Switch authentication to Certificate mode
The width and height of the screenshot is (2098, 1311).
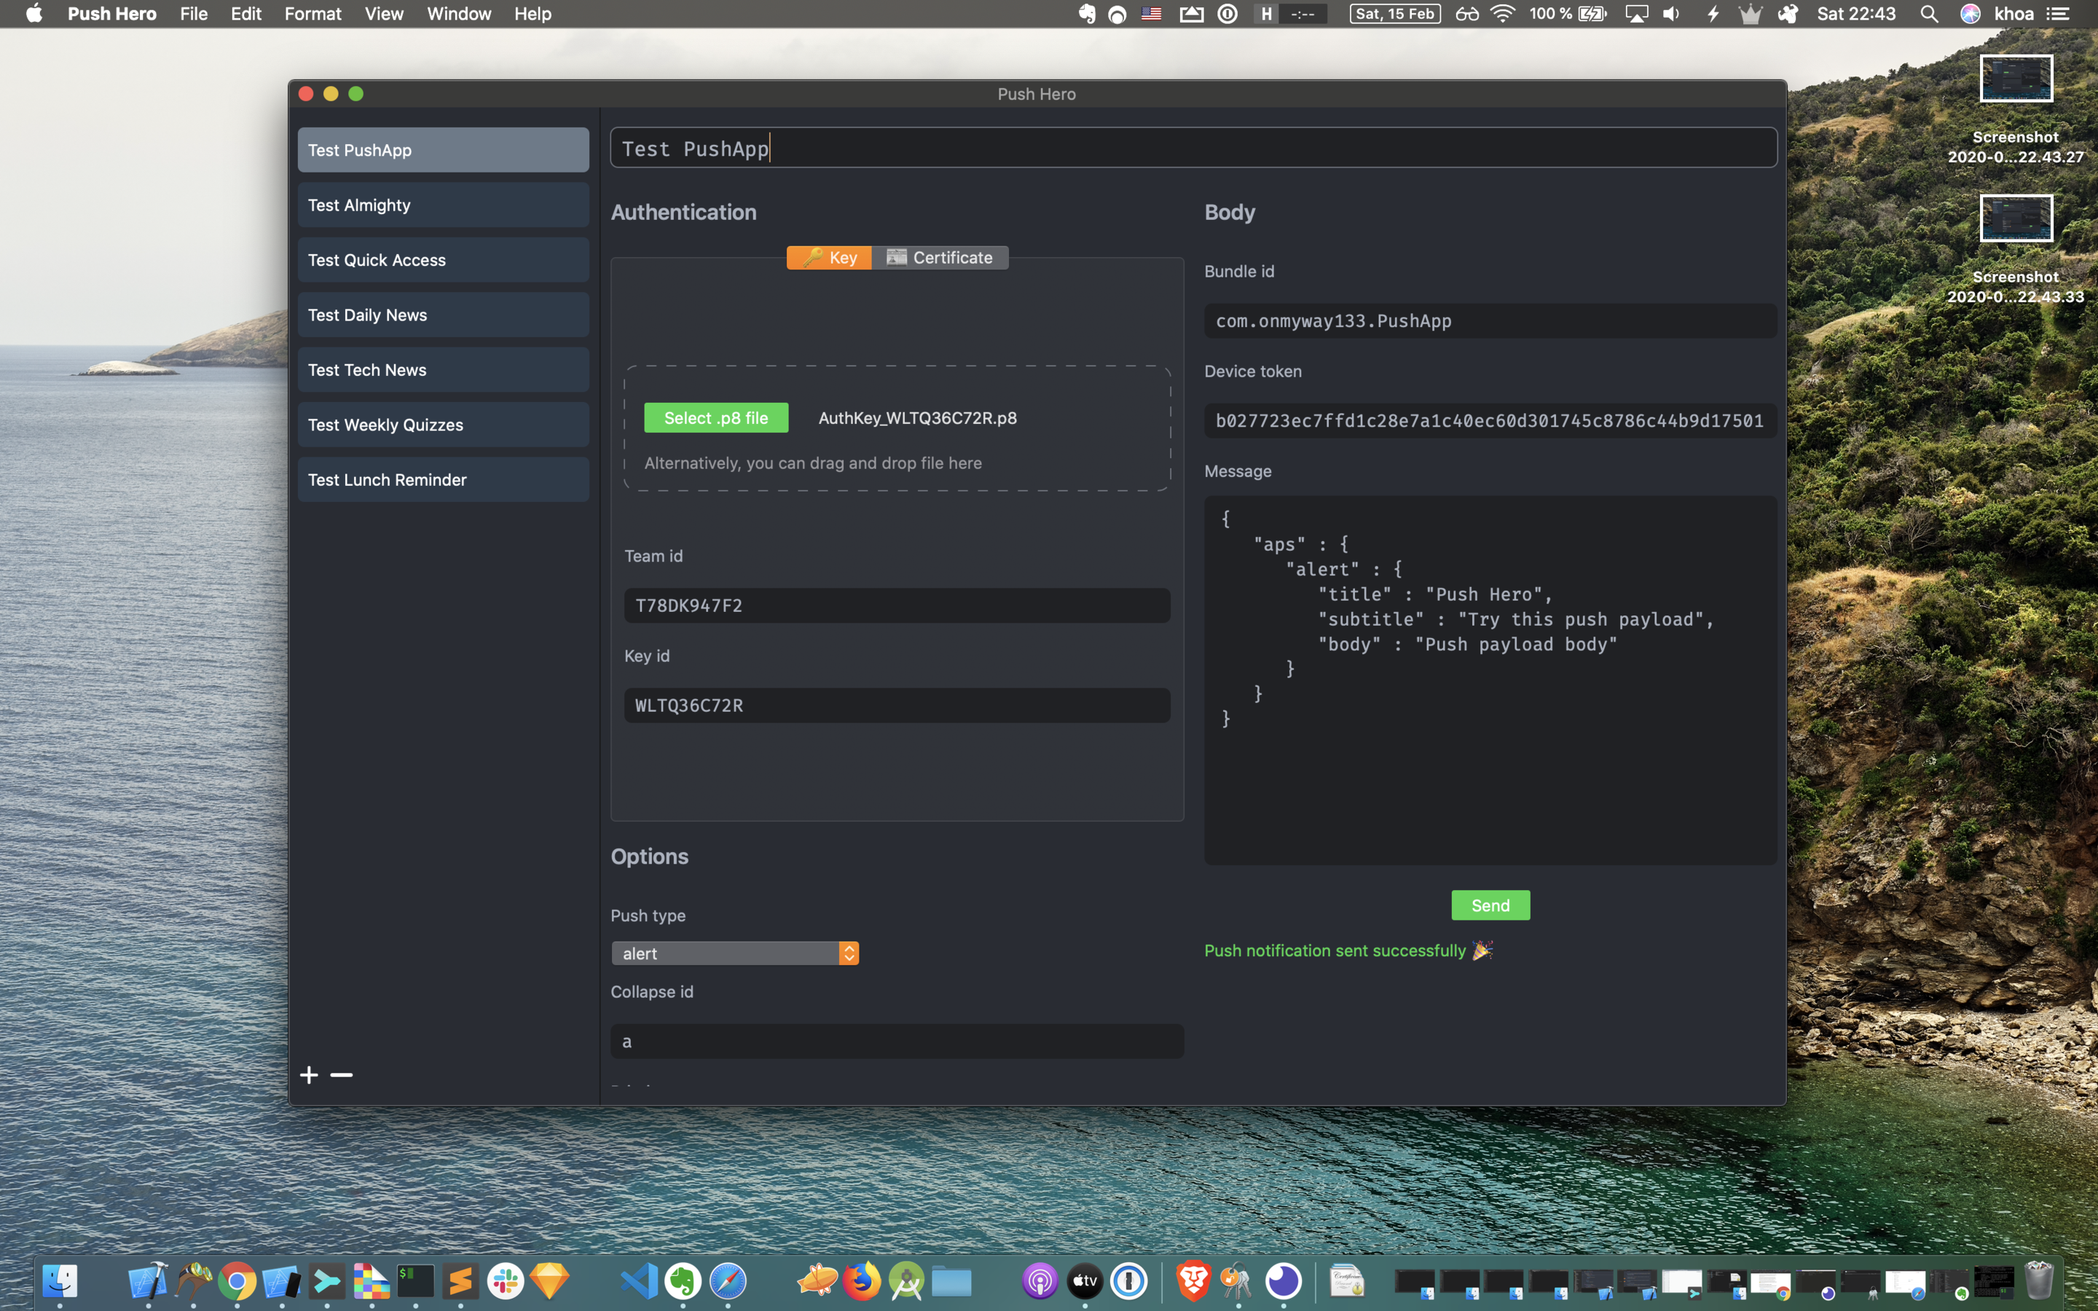940,258
